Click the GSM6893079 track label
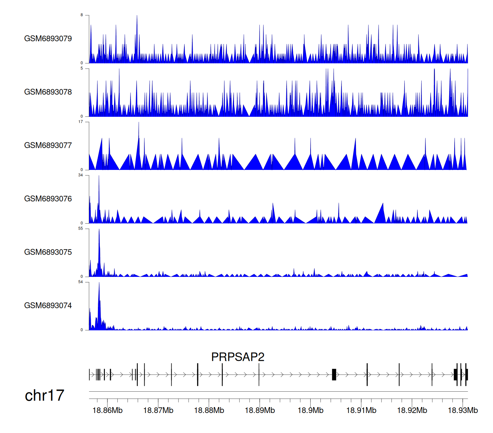The width and height of the screenshot is (493, 433). pyautogui.click(x=48, y=39)
